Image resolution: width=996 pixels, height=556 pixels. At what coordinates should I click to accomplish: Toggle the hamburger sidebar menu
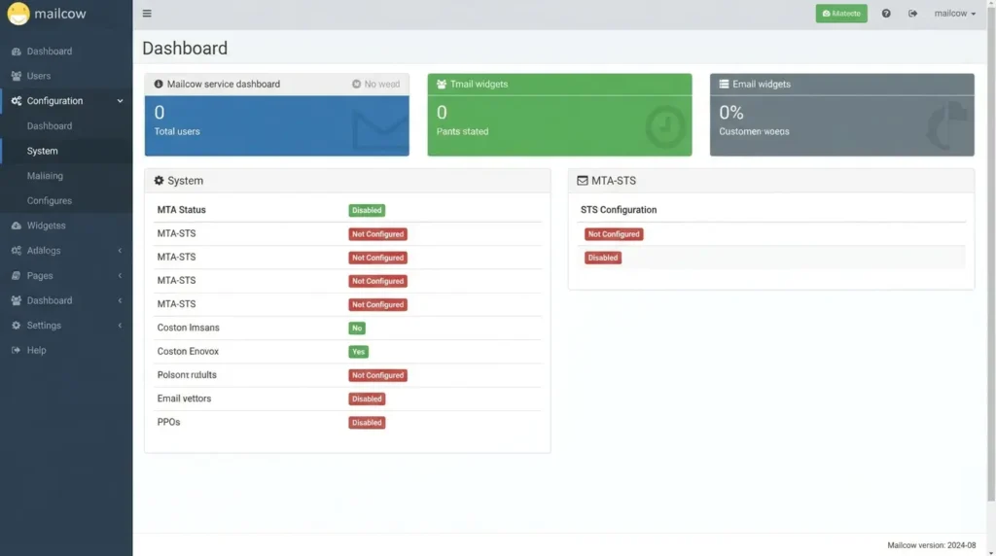(x=147, y=14)
